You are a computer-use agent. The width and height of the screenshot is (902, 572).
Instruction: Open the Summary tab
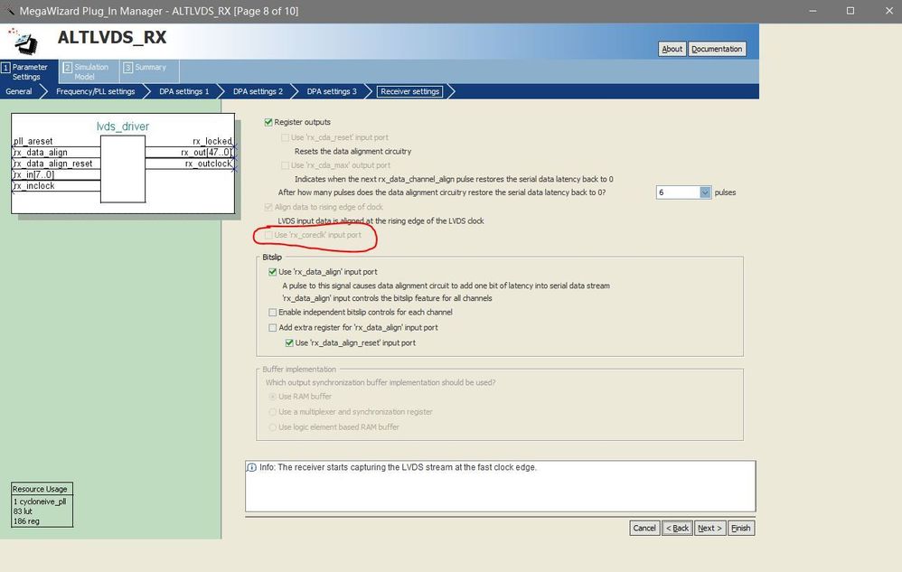(149, 72)
